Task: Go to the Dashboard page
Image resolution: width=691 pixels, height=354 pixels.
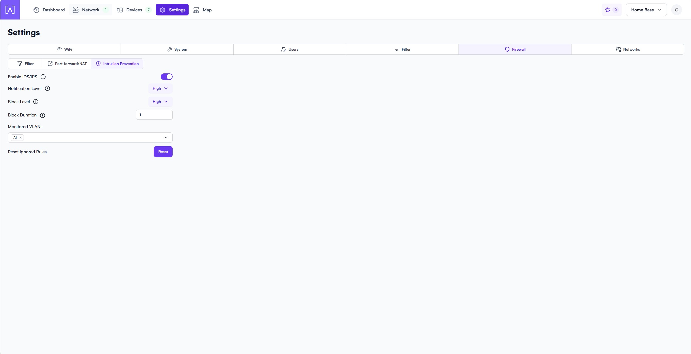Action: coord(49,10)
